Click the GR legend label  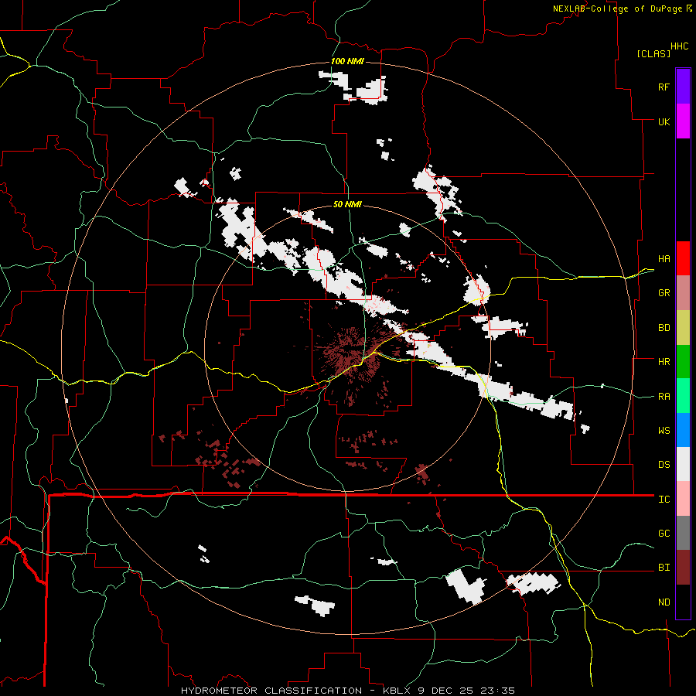pyautogui.click(x=664, y=293)
